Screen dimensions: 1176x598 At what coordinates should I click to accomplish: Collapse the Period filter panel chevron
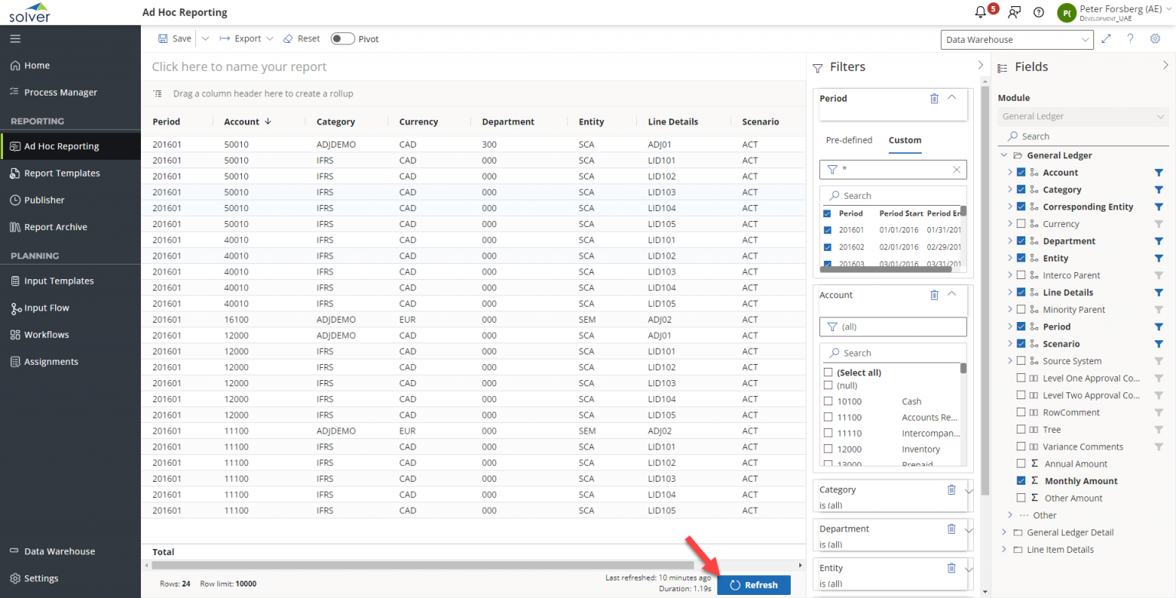(x=952, y=98)
